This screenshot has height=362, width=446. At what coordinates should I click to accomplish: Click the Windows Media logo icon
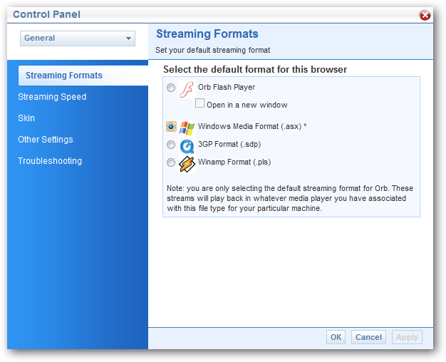pos(187,128)
